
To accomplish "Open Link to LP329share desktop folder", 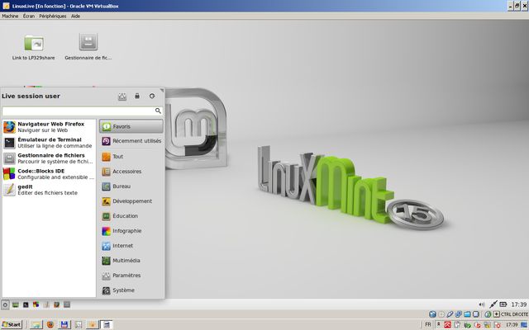I will [x=33, y=47].
